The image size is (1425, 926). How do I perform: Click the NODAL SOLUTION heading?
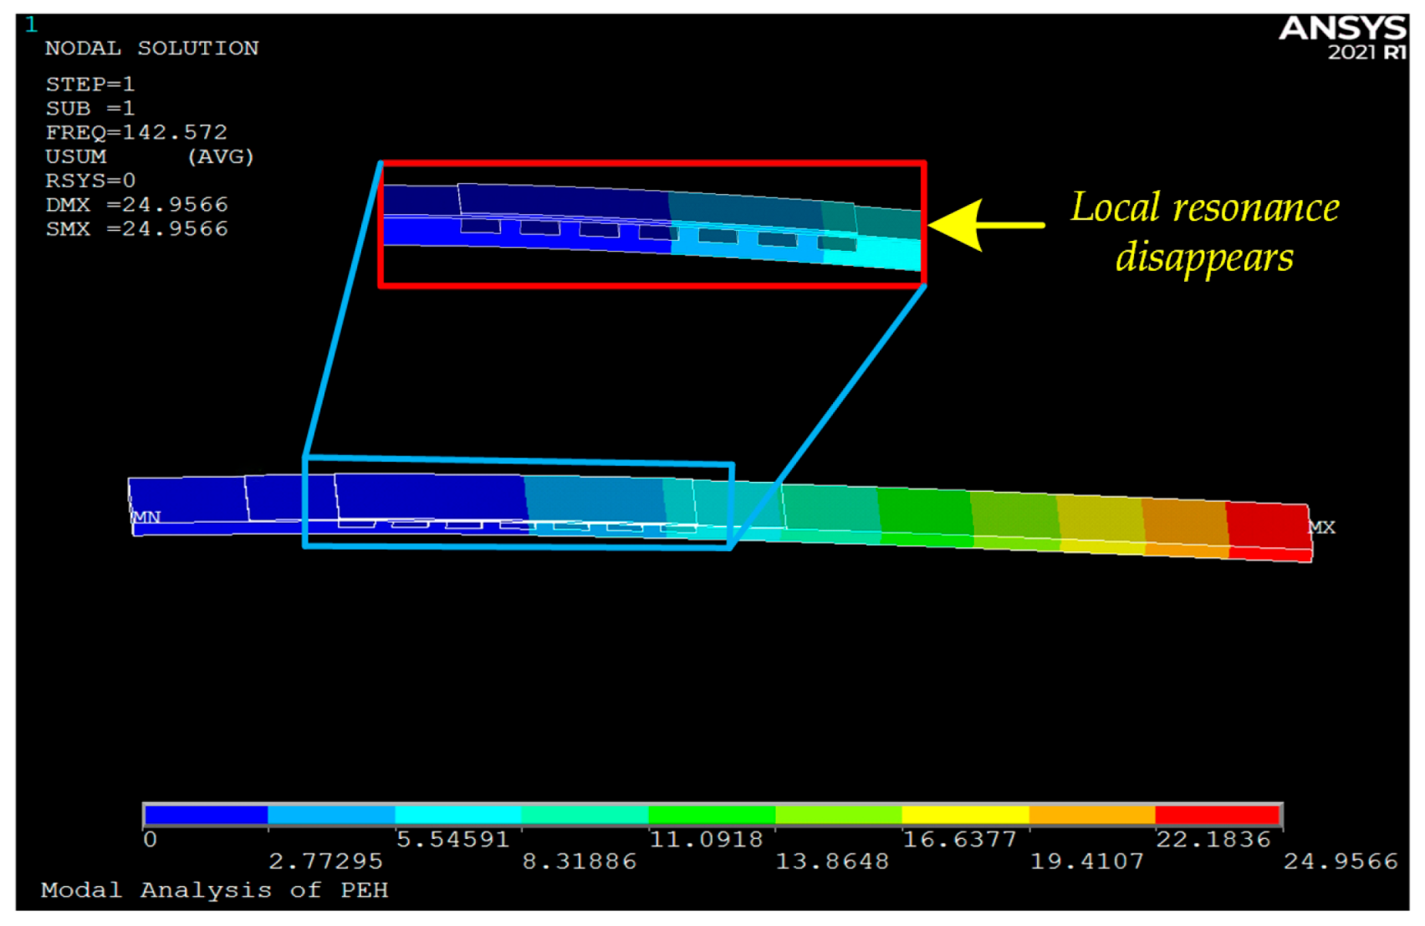point(151,49)
